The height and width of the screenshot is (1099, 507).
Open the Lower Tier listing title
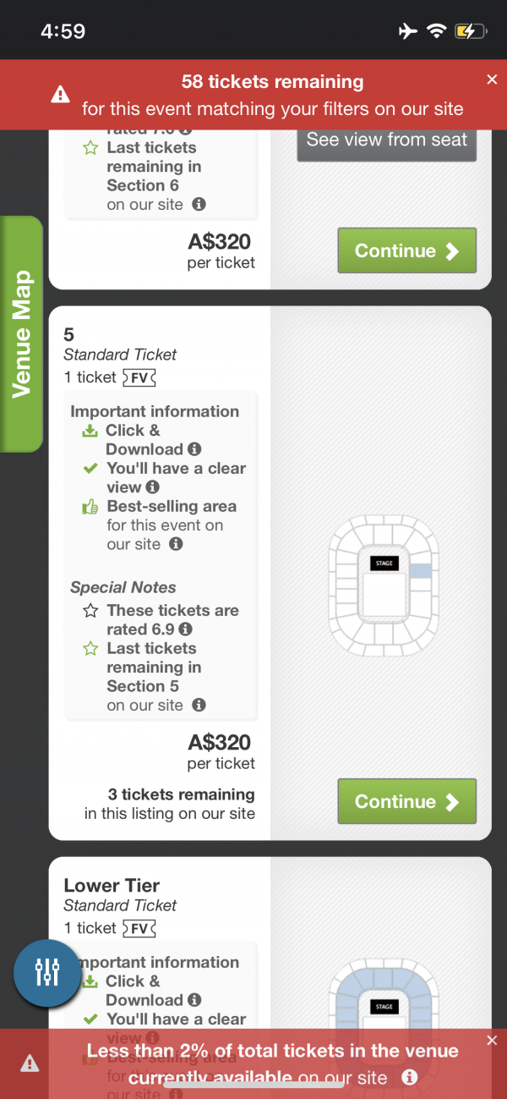(x=112, y=886)
